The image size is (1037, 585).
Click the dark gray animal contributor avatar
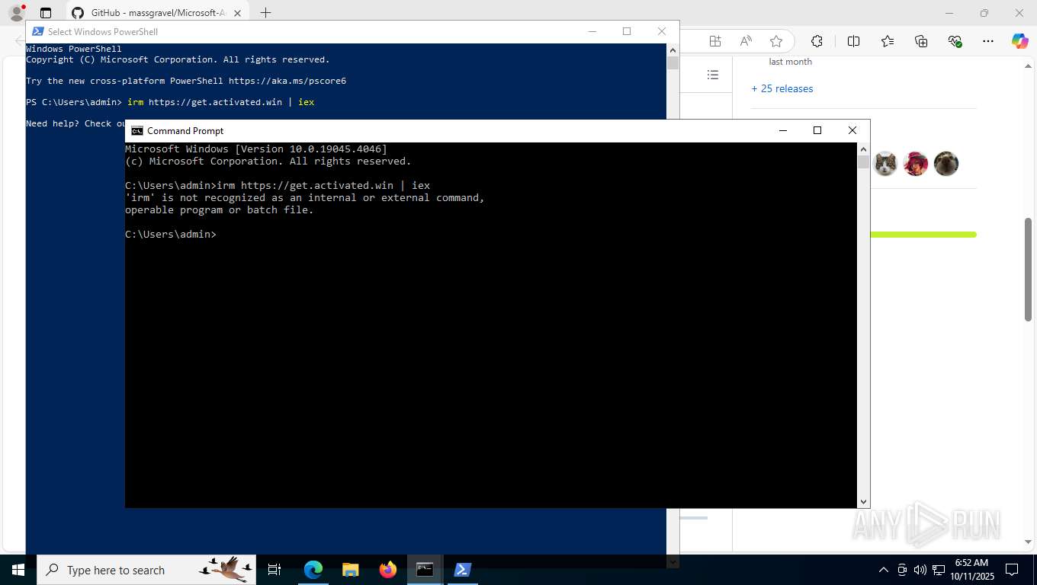click(x=946, y=164)
